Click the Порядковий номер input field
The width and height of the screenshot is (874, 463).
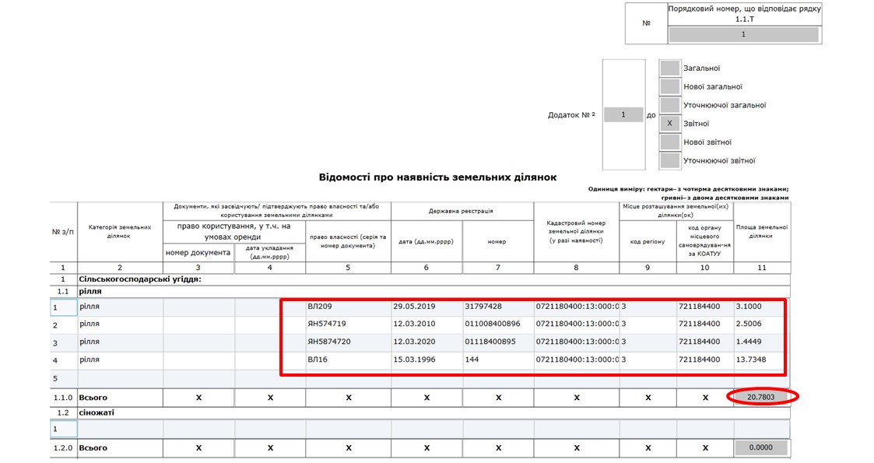click(x=743, y=35)
